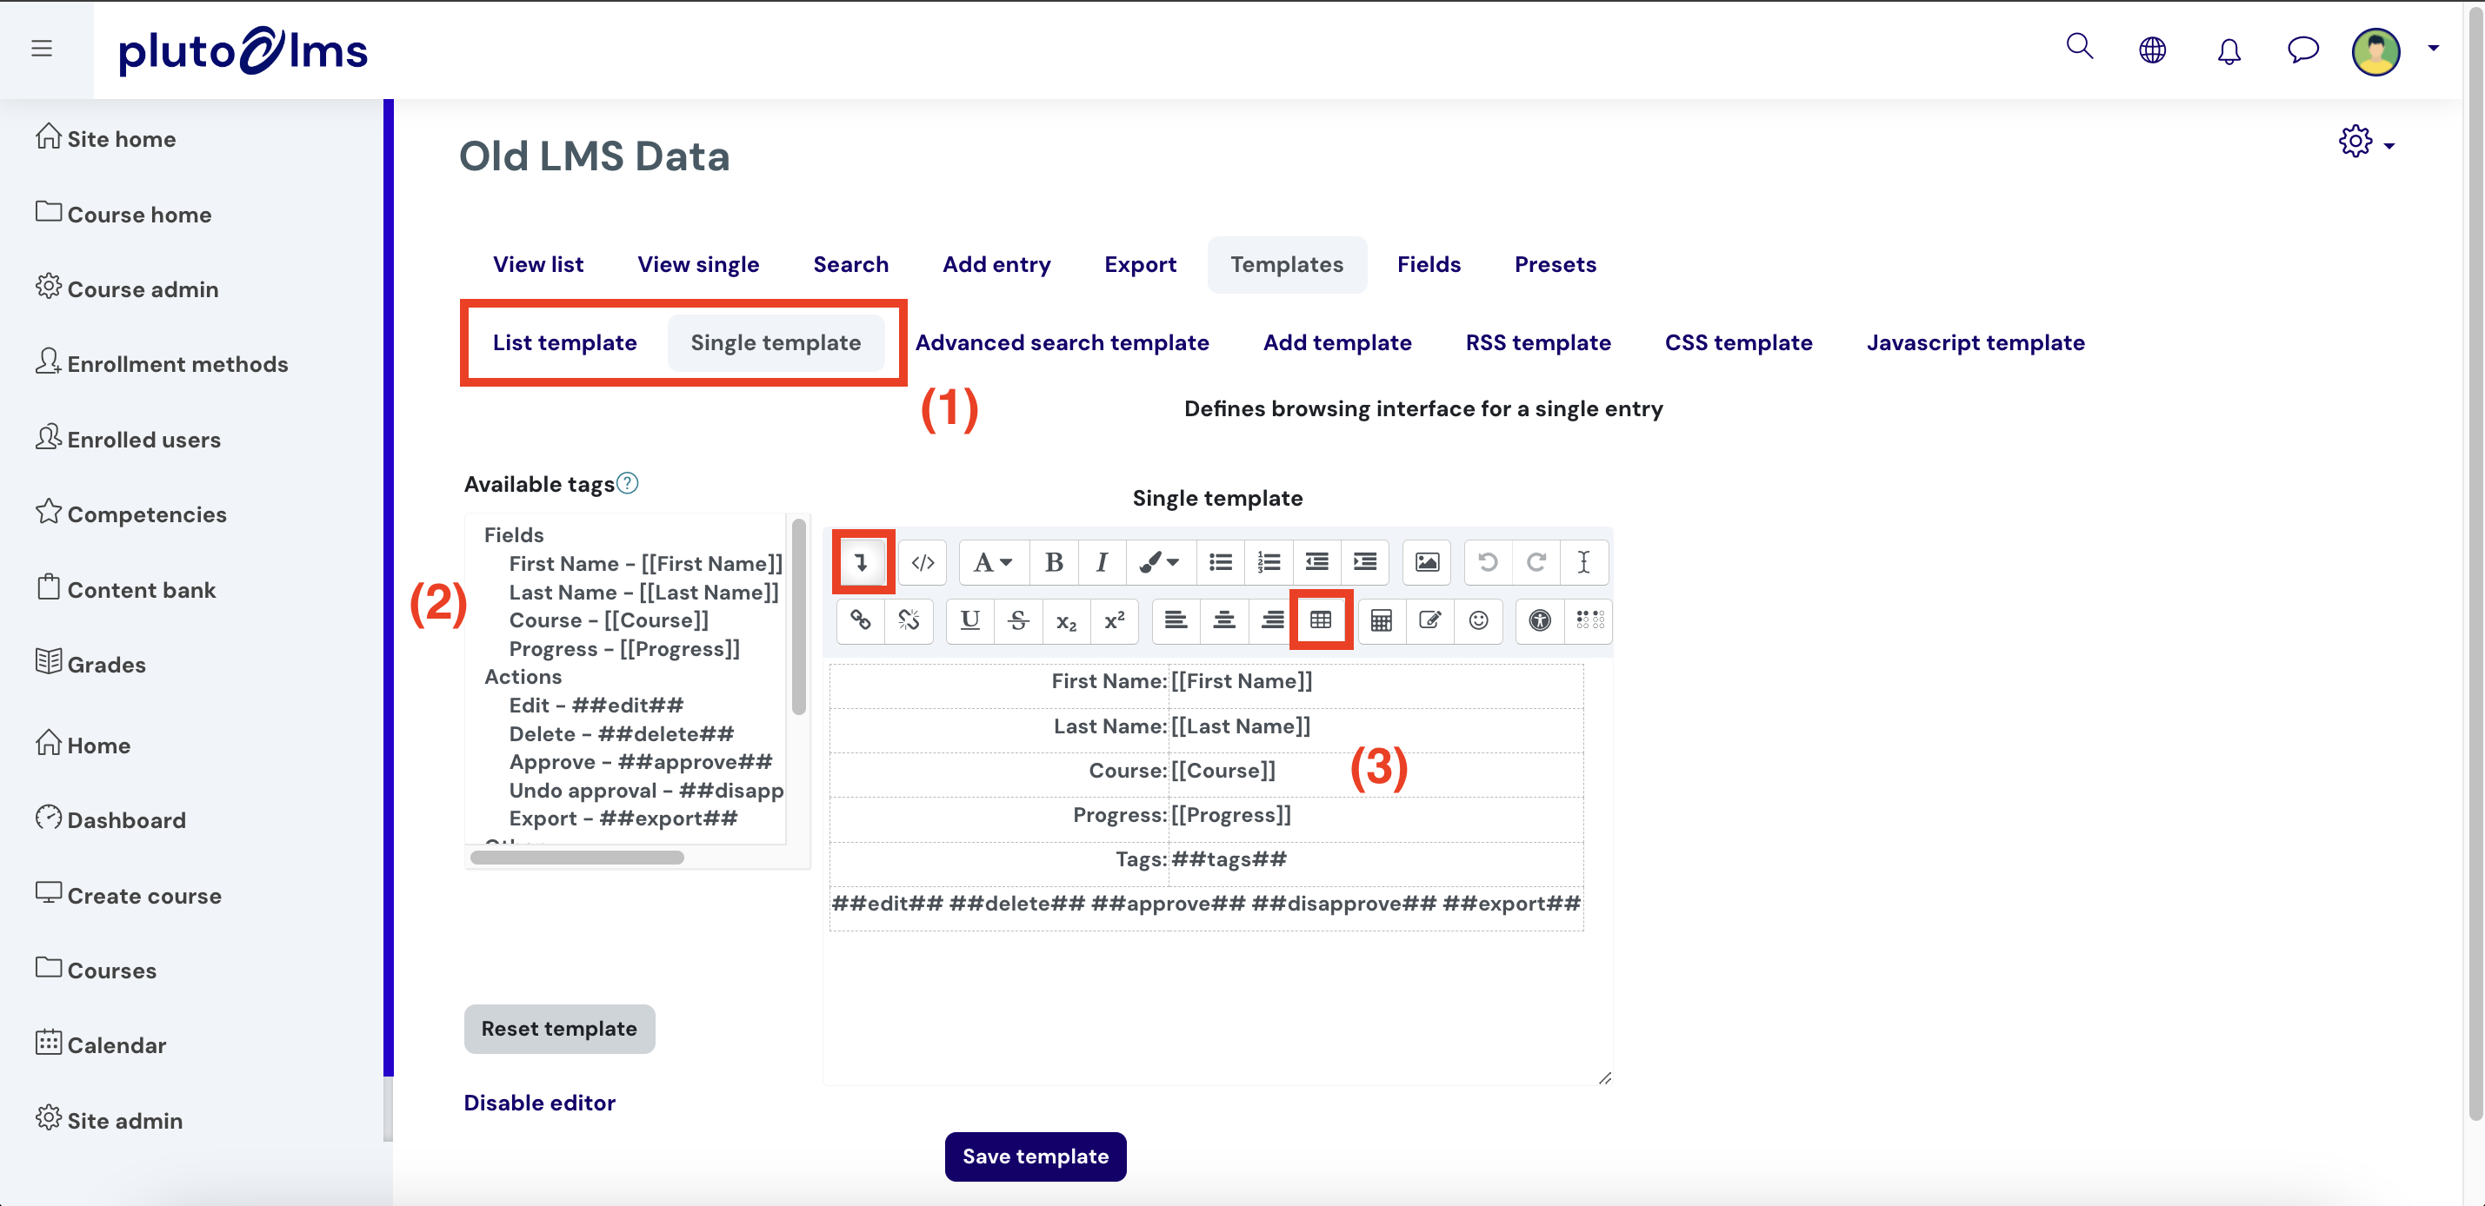
Task: Open the paragraph styles dropdown
Action: (993, 562)
